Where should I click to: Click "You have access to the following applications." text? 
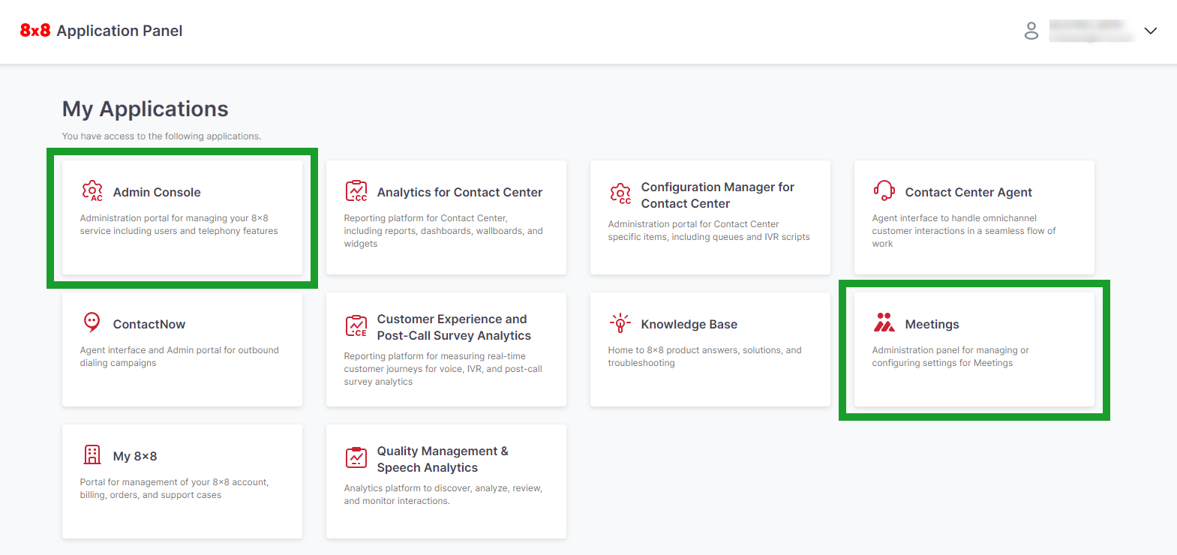[161, 136]
